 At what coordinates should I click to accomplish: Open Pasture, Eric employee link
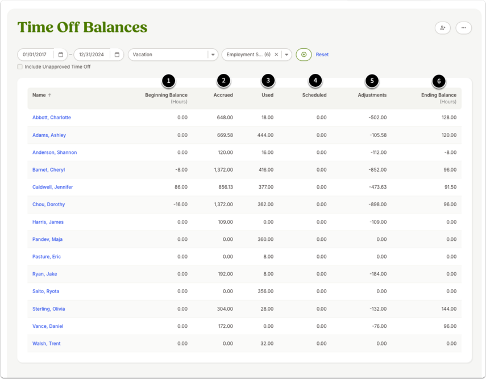[47, 257]
